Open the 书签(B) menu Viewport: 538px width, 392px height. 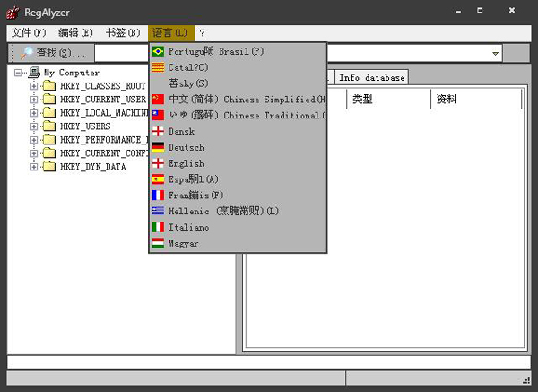point(123,33)
